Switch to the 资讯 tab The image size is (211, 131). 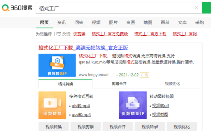coord(62,22)
